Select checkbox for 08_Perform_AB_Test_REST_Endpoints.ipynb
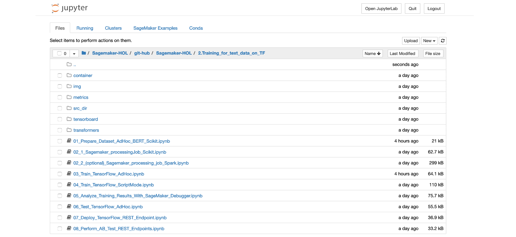This screenshot has height=237, width=516. (60, 229)
